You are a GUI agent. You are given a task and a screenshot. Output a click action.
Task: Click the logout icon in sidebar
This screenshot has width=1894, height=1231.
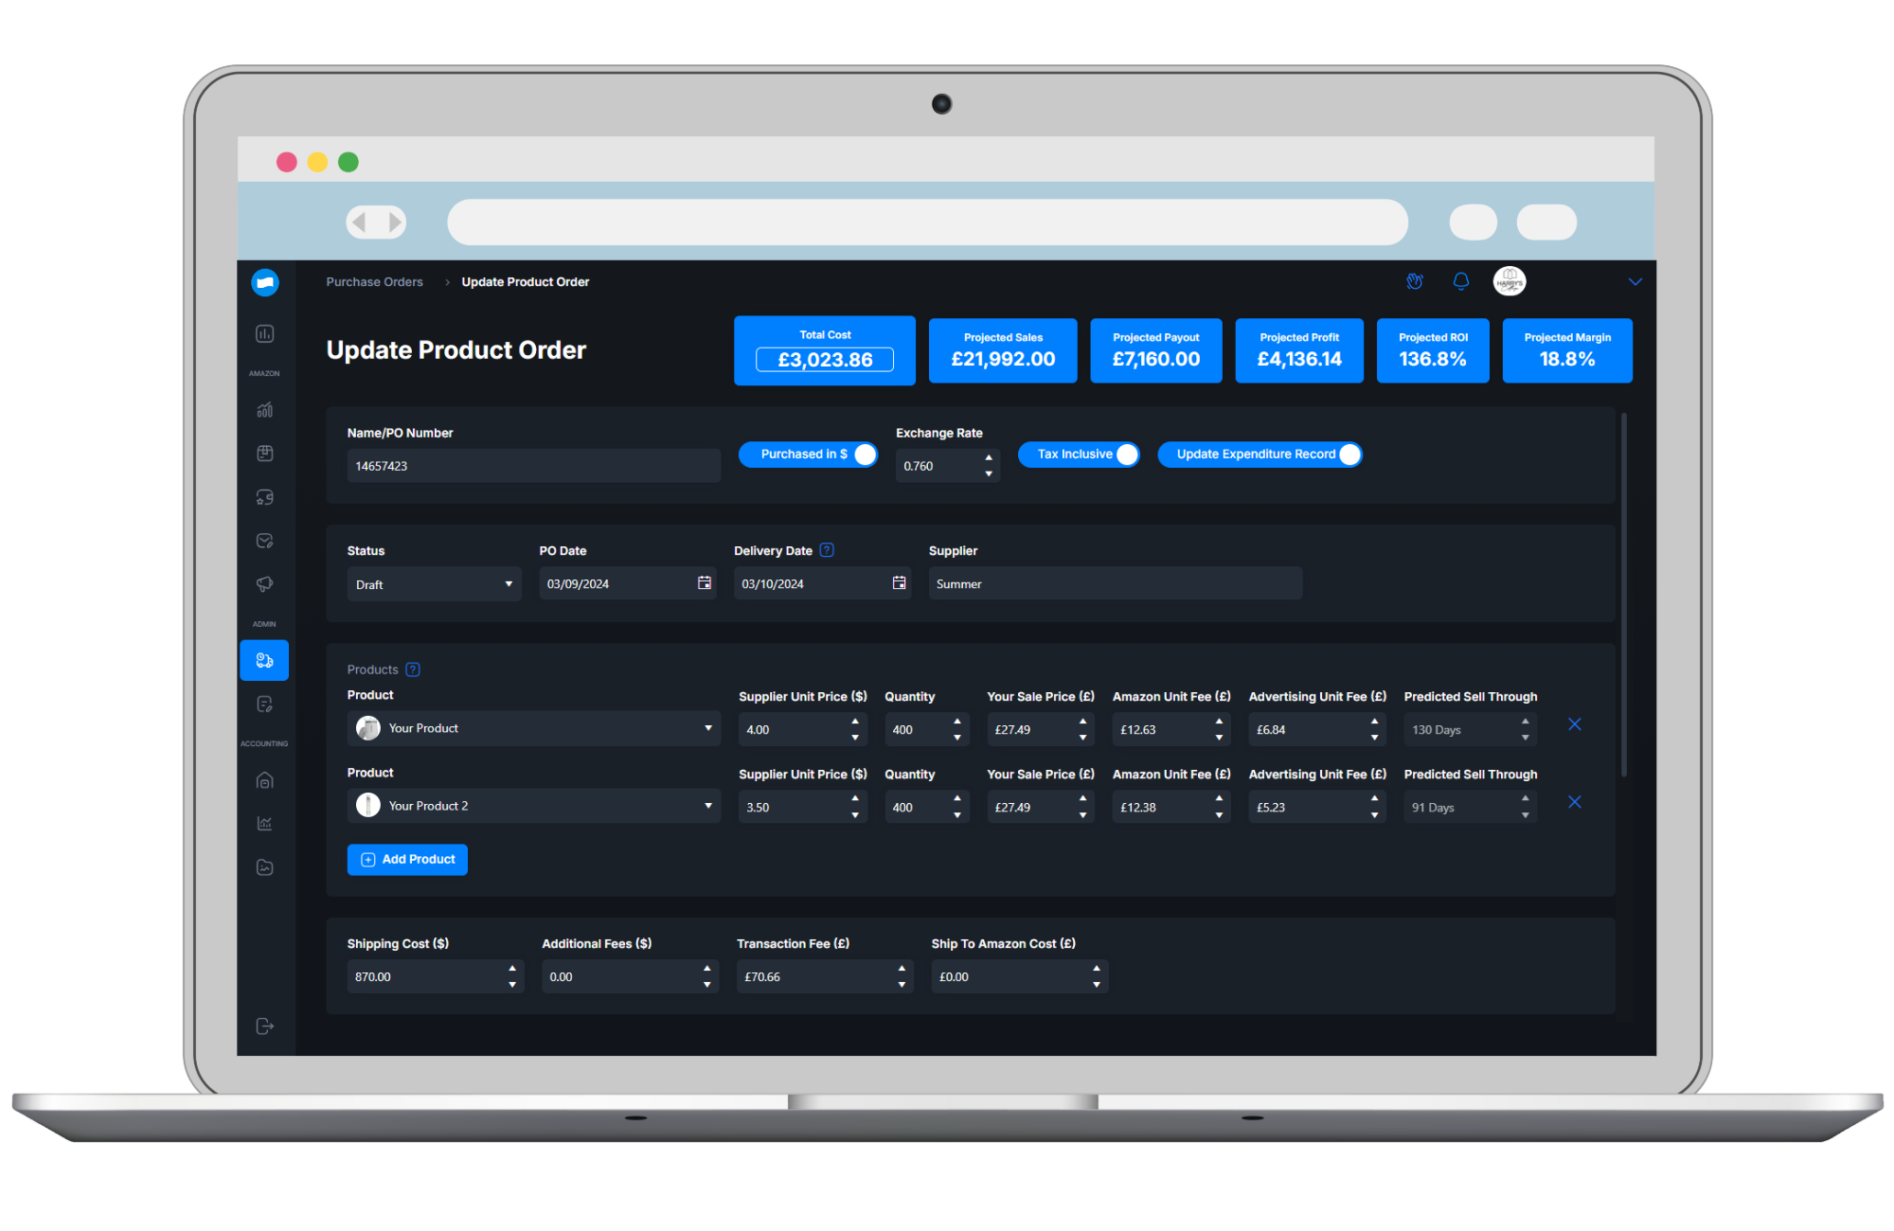pos(265,1026)
